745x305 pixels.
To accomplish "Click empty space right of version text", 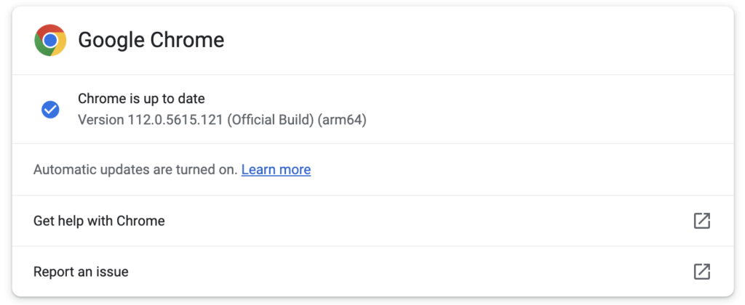I will (546, 119).
